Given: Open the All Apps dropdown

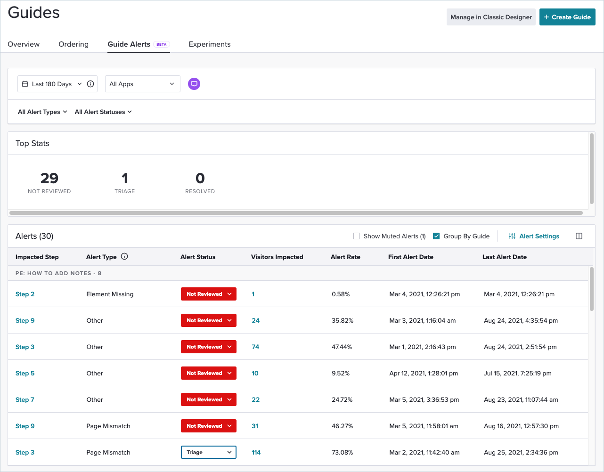Looking at the screenshot, I should [142, 84].
